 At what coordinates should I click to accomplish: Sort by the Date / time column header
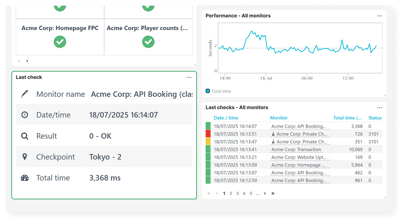click(x=226, y=118)
